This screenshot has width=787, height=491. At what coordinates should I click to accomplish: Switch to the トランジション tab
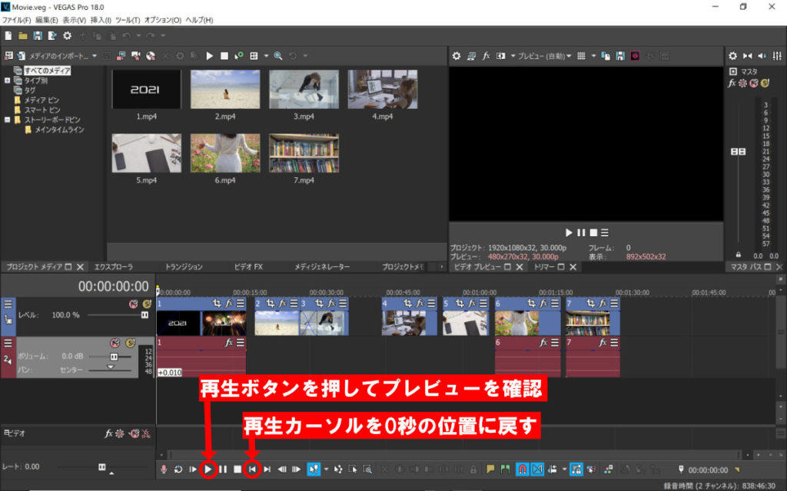click(184, 267)
